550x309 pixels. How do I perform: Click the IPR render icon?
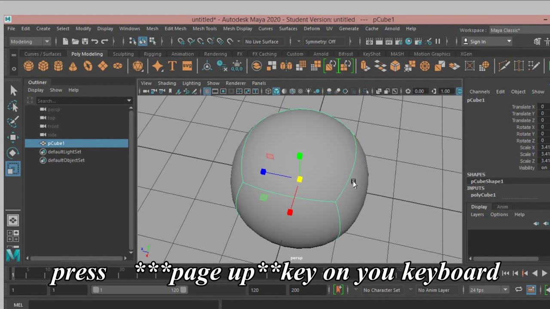[389, 42]
